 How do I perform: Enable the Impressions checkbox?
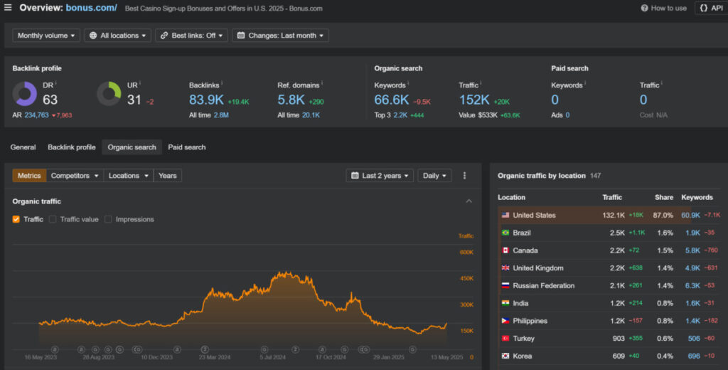[108, 219]
